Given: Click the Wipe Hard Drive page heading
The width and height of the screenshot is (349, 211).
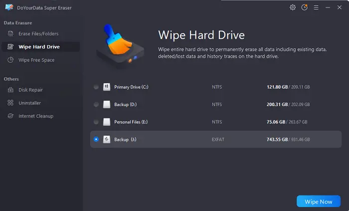Looking at the screenshot, I should tap(201, 35).
